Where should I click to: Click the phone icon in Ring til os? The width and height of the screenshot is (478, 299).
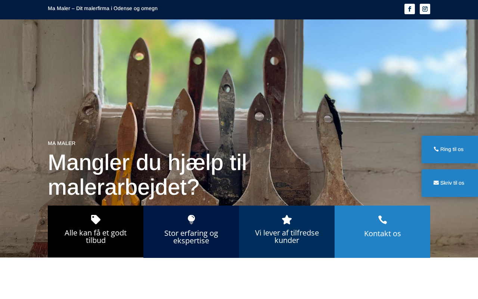[x=436, y=149]
